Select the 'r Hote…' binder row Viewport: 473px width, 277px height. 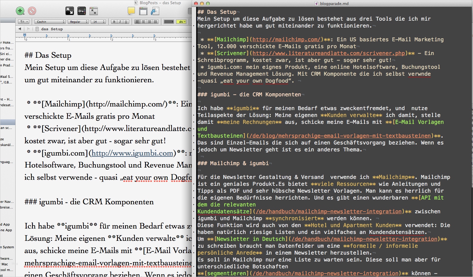[7, 42]
